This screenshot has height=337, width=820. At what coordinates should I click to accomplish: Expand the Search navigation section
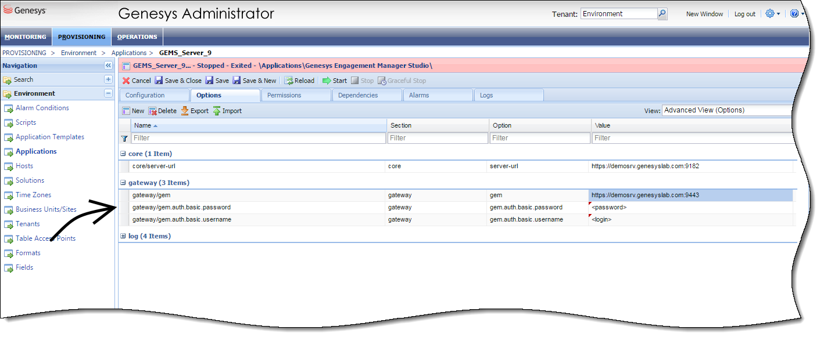[108, 79]
